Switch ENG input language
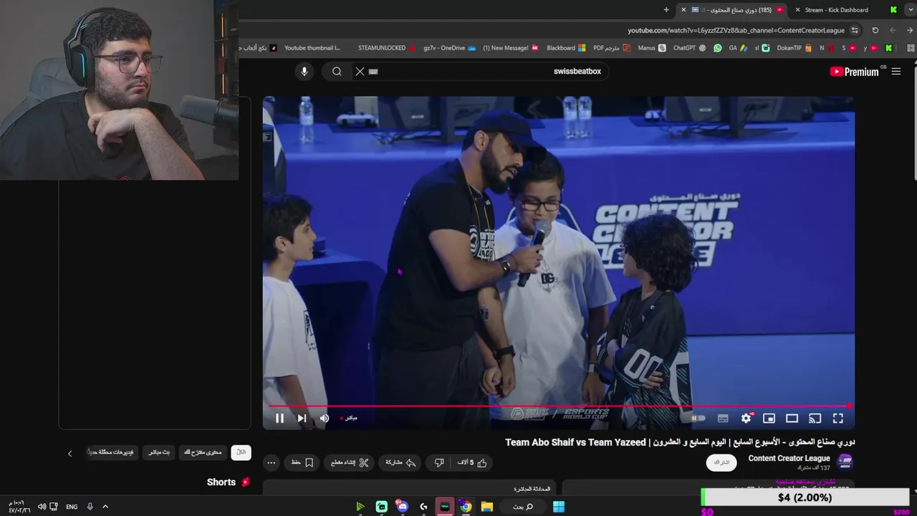Screen dimensions: 917x516 [x=72, y=507]
